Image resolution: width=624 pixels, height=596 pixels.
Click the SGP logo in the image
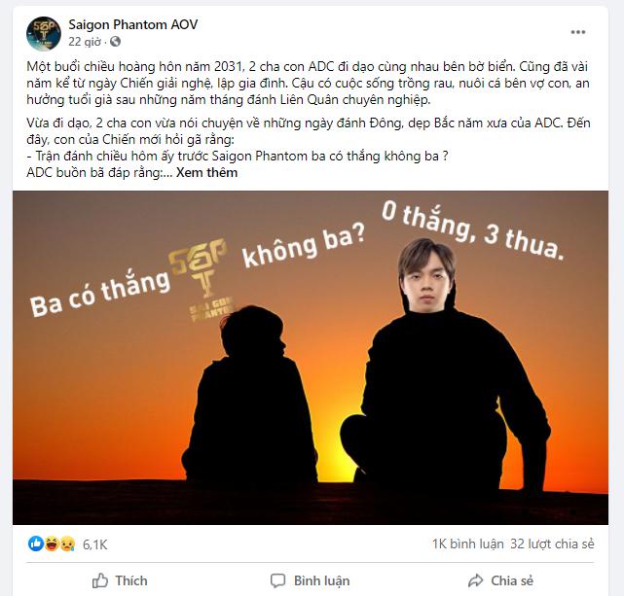click(202, 280)
